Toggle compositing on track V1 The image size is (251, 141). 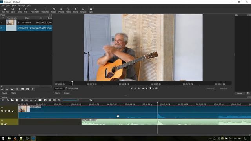click(x=9, y=111)
